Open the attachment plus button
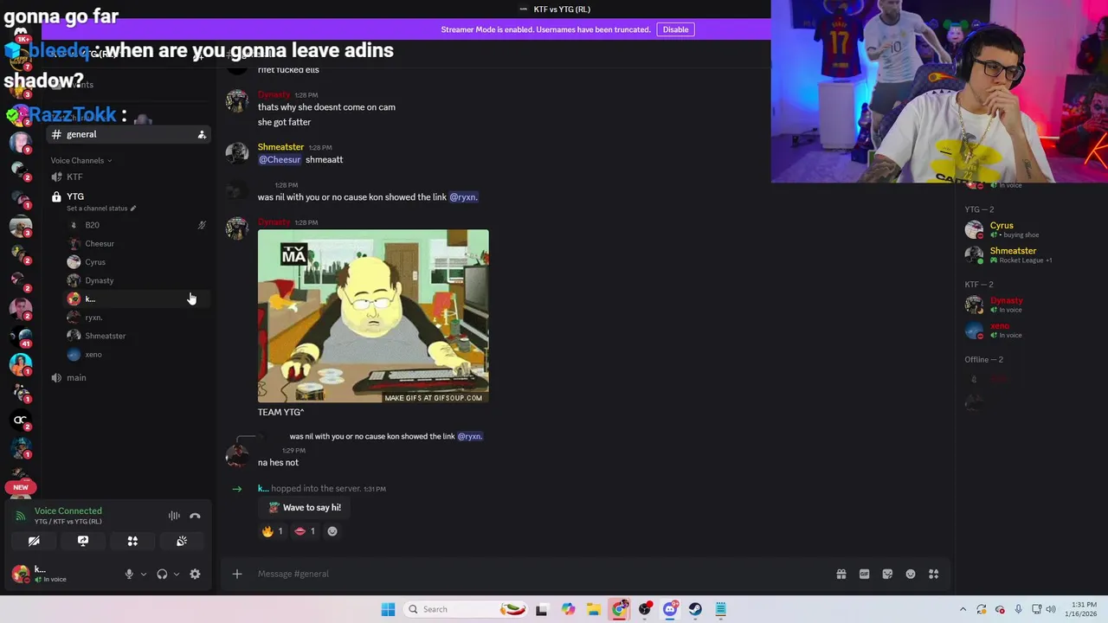The image size is (1108, 623). [236, 574]
